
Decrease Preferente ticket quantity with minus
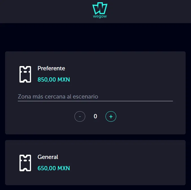(80, 116)
